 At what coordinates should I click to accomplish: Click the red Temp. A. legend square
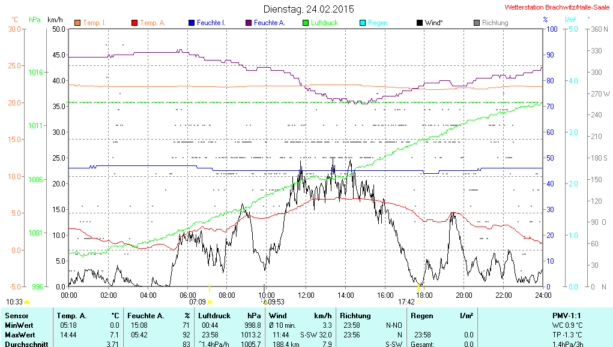pyautogui.click(x=134, y=23)
